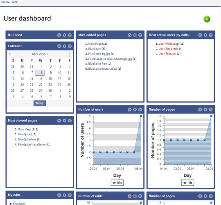
Task: Collapse Most active users portlet
Action: tap(200, 35)
